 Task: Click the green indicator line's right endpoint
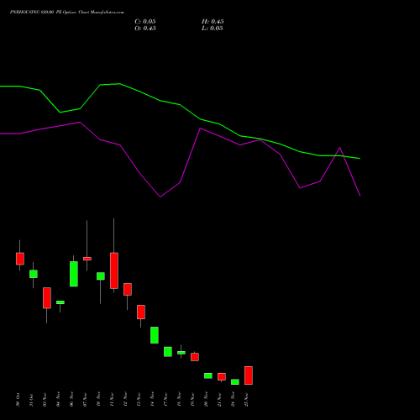(360, 159)
